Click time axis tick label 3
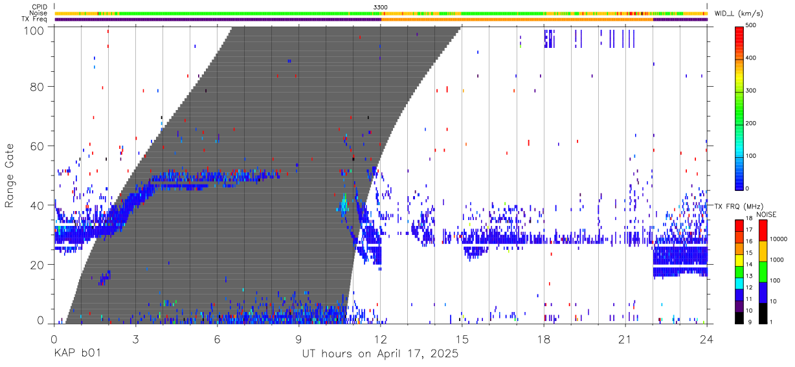 point(136,339)
